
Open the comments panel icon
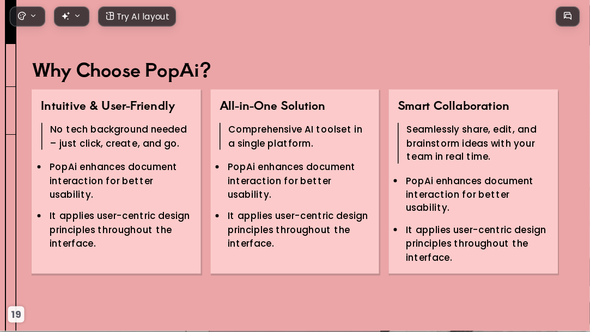tap(568, 16)
